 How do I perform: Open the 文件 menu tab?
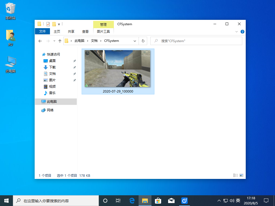[x=42, y=31]
